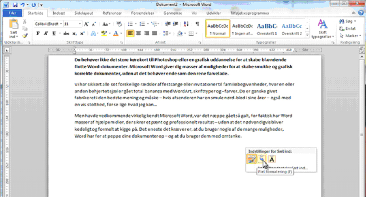
Task: Click the Format Painter brush icon
Action: tap(25, 36)
